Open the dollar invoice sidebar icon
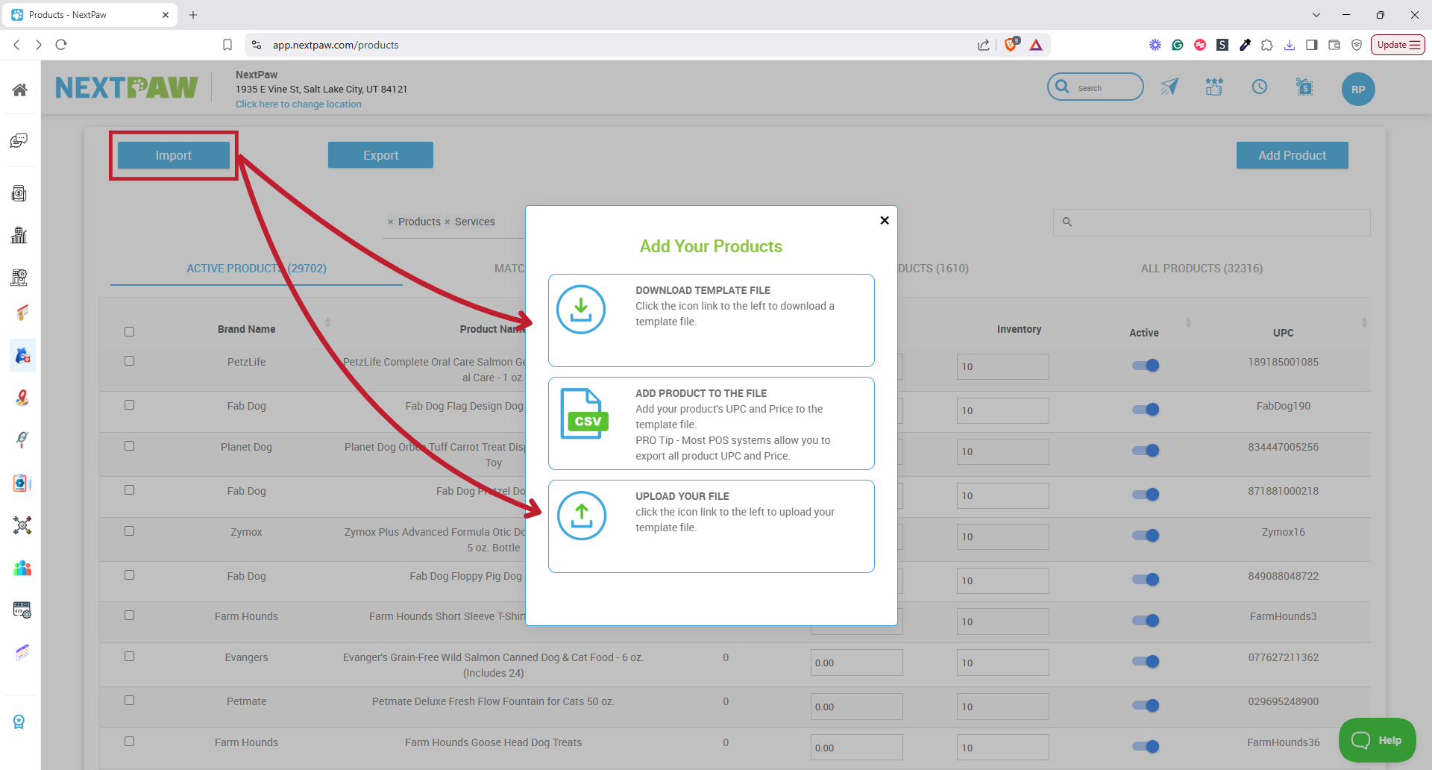Viewport: 1432px width, 770px height. pos(19,193)
